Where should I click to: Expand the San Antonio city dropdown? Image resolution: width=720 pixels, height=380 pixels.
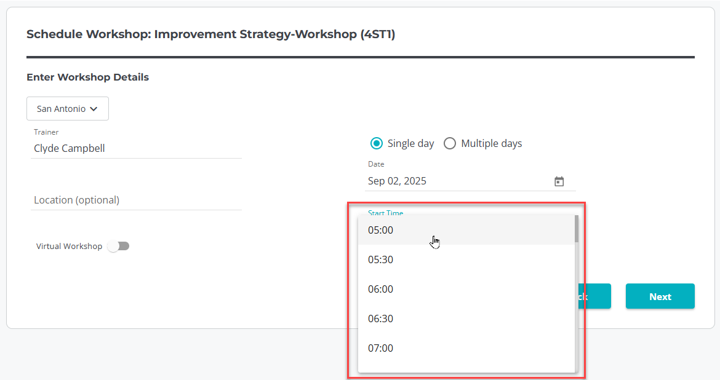coord(68,109)
